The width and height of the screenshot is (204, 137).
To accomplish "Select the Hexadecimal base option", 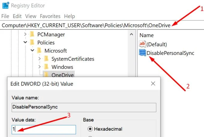I will click(x=105, y=129).
